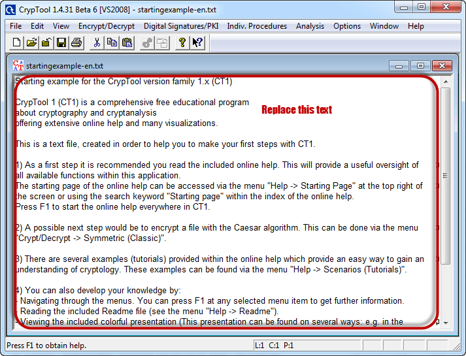
Task: Click the padlock icon in the toolbar
Action: pyautogui.click(x=46, y=43)
